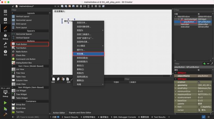Expand font property row
214x119 pixels.
tap(176, 107)
